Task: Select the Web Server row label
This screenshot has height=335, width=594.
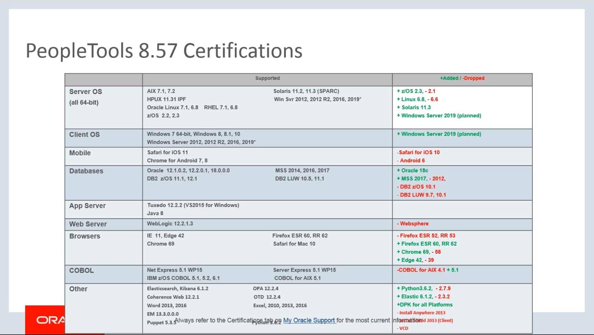Action: 88,224
